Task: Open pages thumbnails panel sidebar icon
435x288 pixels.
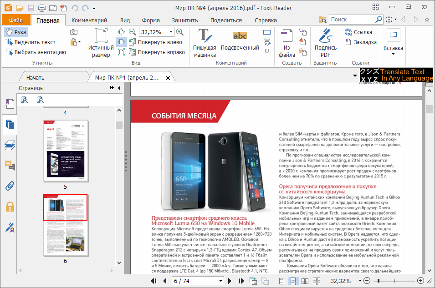Action: click(10, 125)
